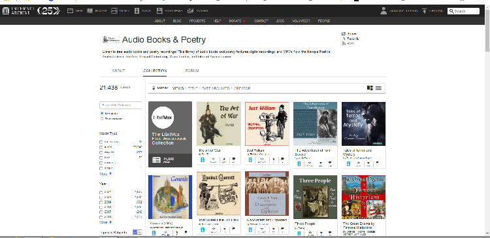Open Three People title link

[x=304, y=224]
